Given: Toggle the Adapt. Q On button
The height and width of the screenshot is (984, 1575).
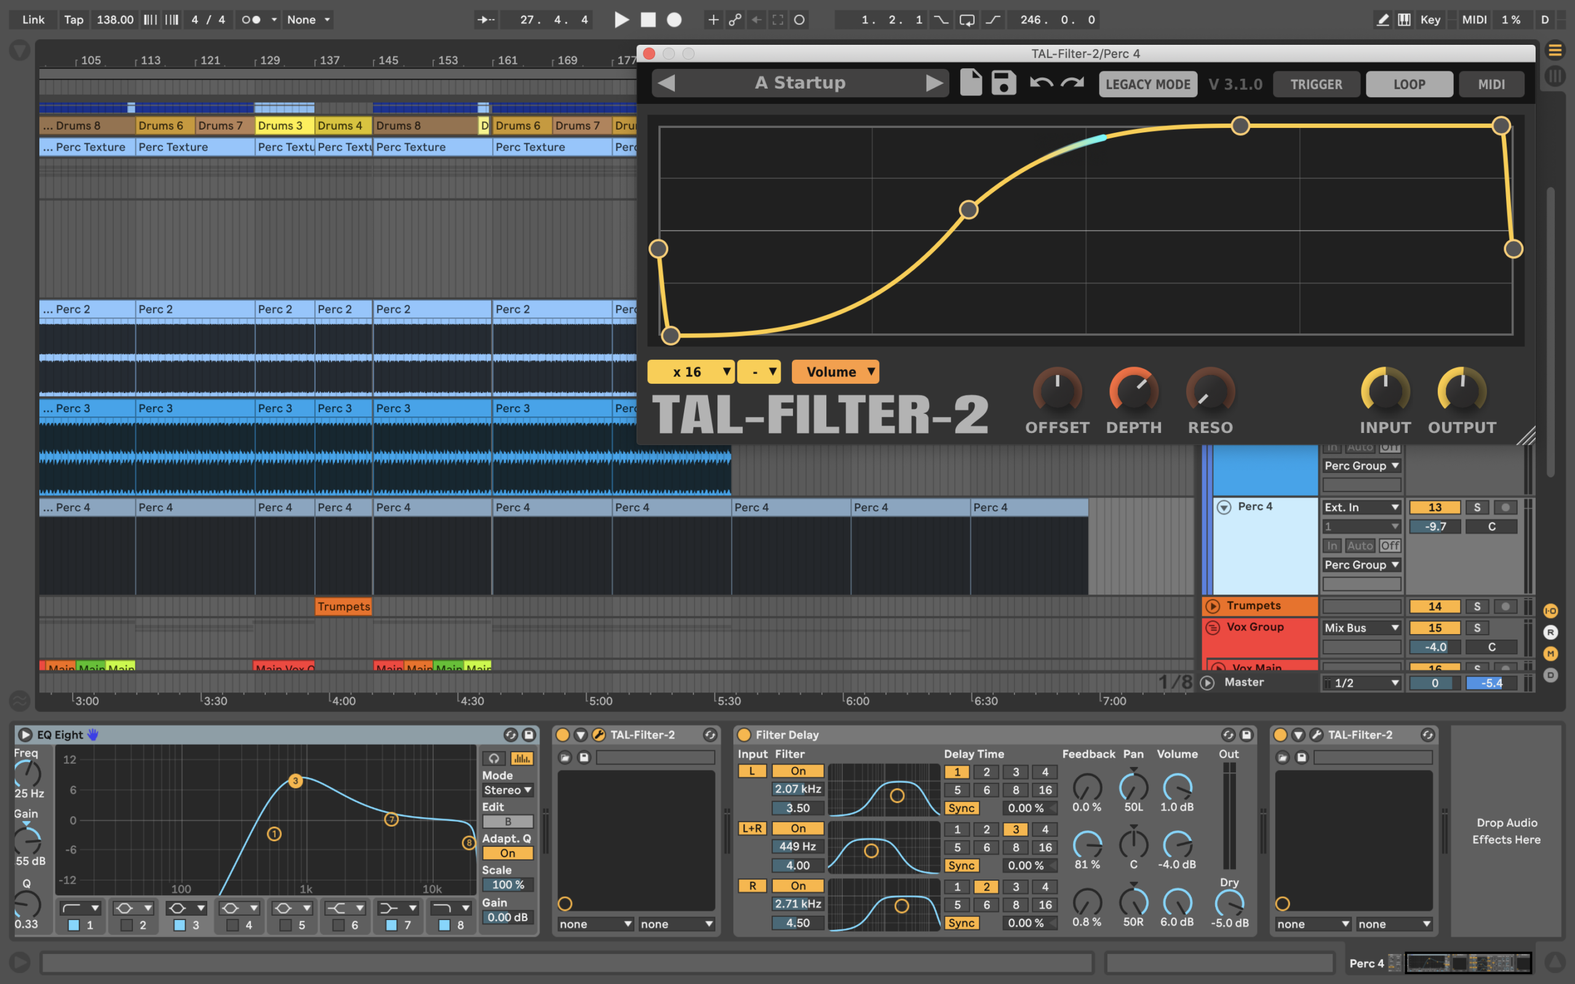Looking at the screenshot, I should click(508, 853).
